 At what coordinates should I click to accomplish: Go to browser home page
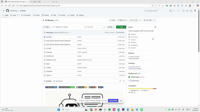[13, 5]
